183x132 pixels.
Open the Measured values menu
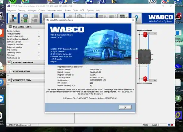tap(55, 10)
